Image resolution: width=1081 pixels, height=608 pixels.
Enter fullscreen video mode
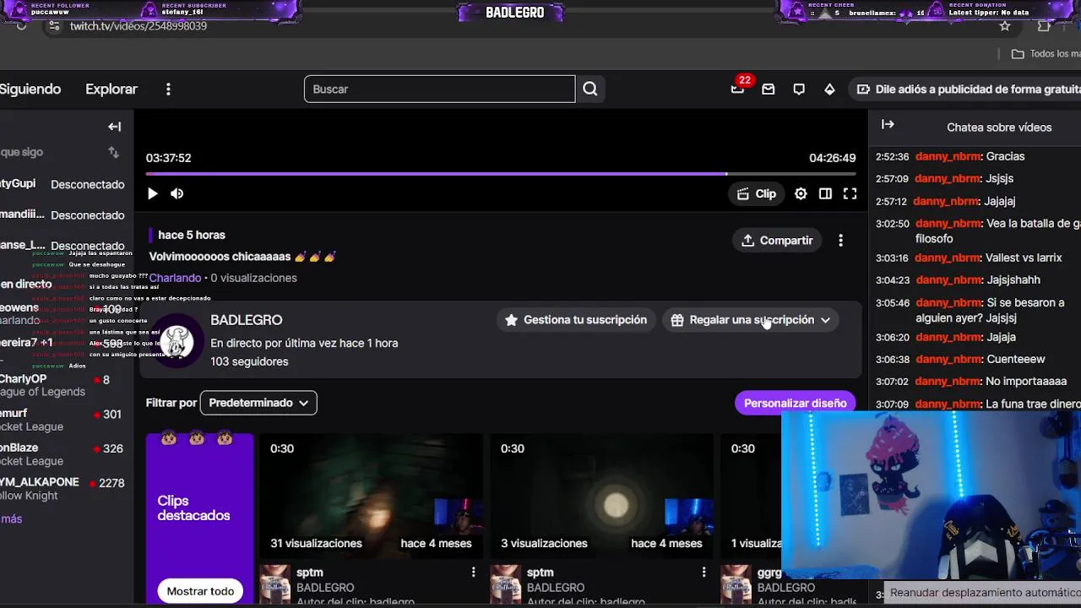point(850,193)
